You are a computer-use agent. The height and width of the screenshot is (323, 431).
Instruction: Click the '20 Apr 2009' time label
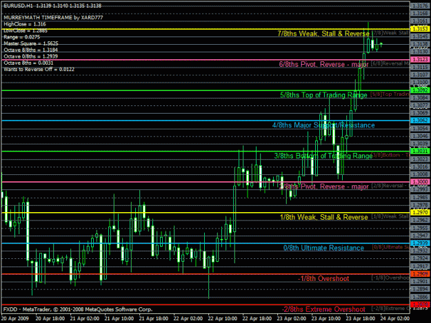tap(15, 319)
